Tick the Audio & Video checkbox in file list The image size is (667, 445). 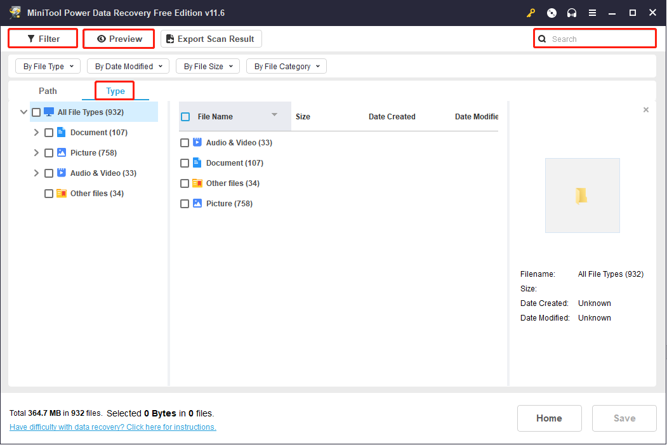click(185, 143)
